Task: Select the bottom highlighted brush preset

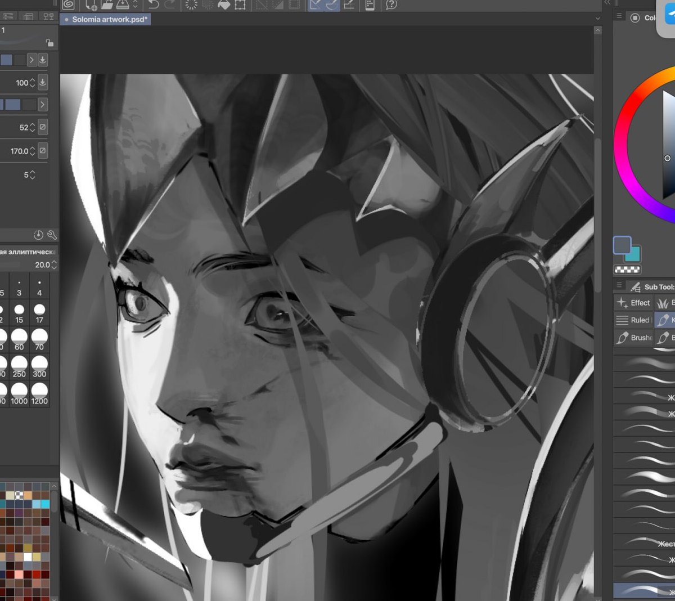Action: click(x=644, y=590)
